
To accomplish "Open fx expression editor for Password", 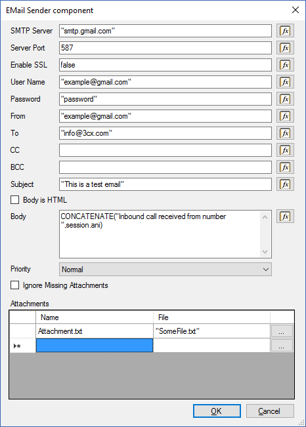I will tap(285, 99).
